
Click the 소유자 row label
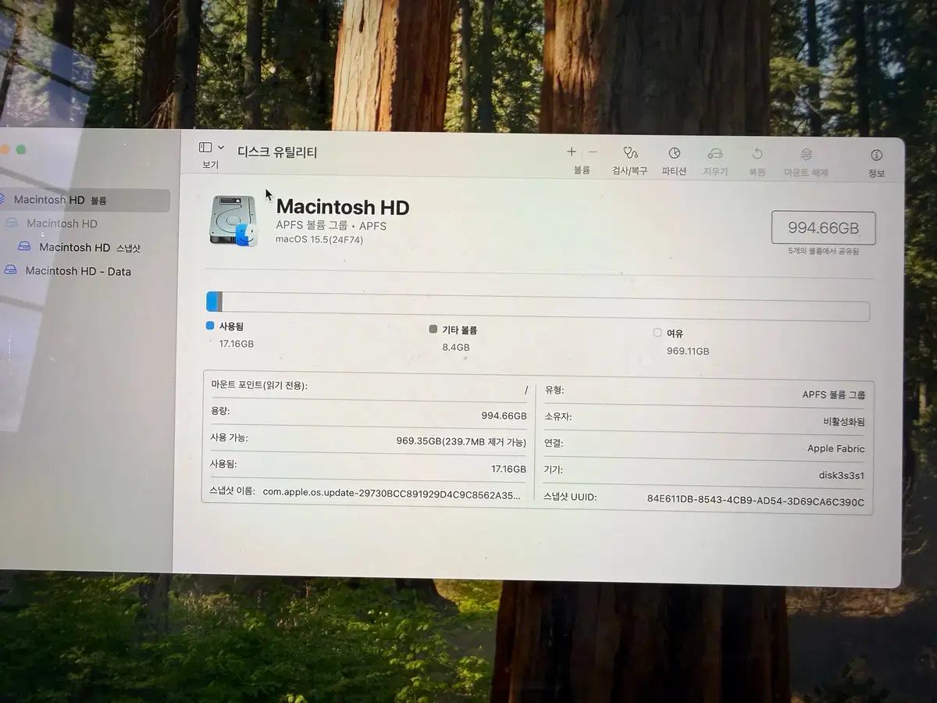click(x=558, y=416)
